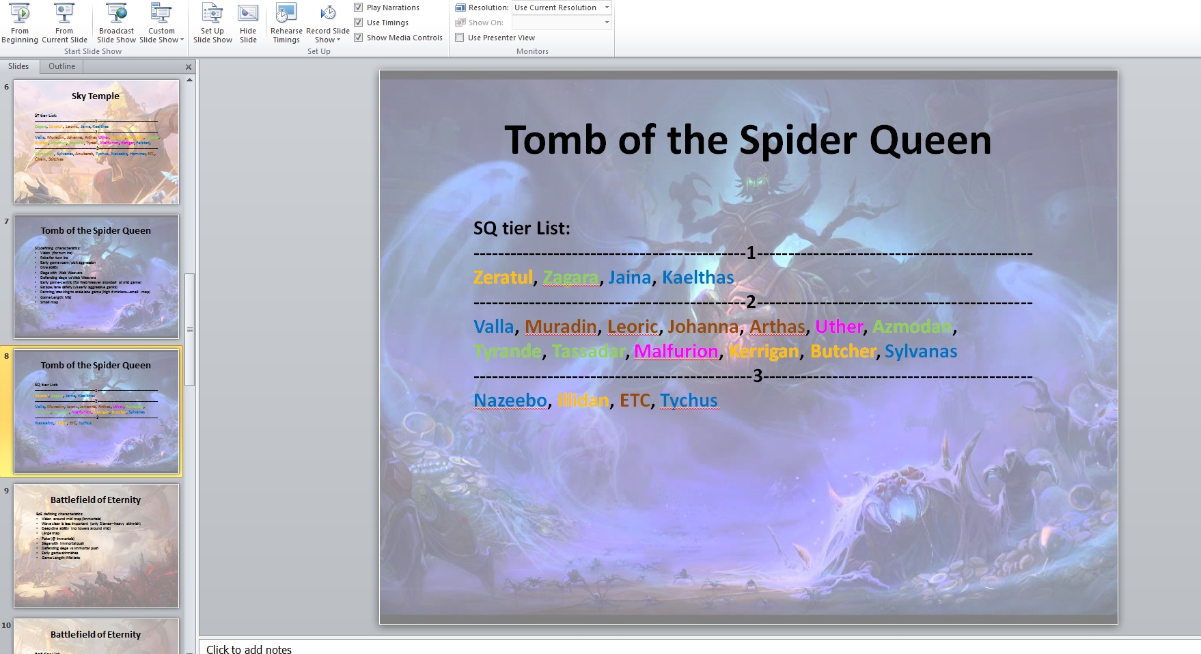Click the word Leoric
This screenshot has width=1201, height=654.
pyautogui.click(x=633, y=327)
